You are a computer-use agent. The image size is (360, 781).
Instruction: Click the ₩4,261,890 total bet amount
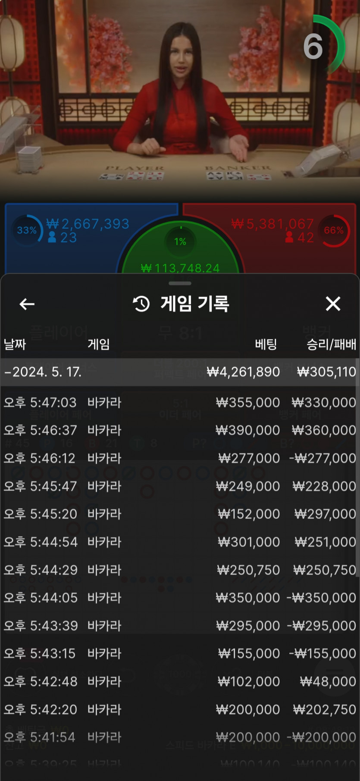[243, 372]
